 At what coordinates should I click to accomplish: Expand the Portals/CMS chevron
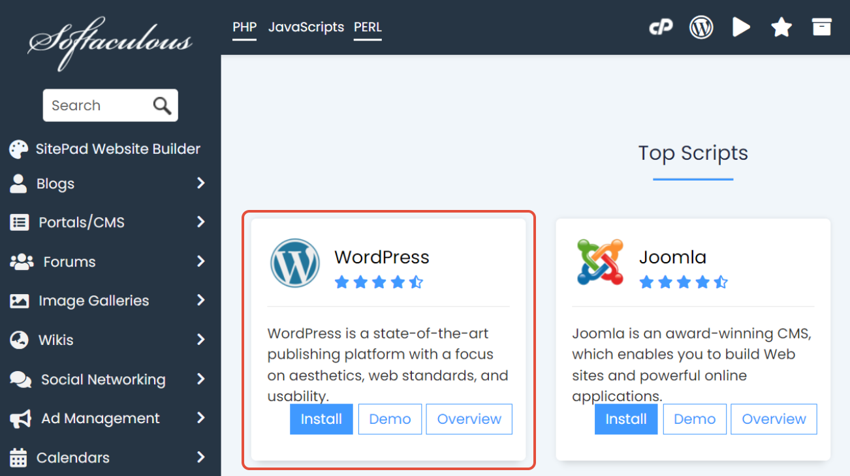200,222
